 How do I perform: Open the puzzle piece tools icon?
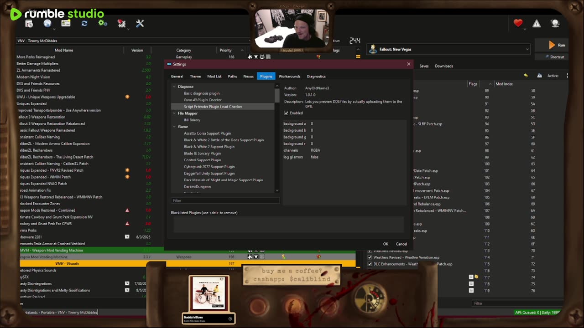click(x=121, y=24)
